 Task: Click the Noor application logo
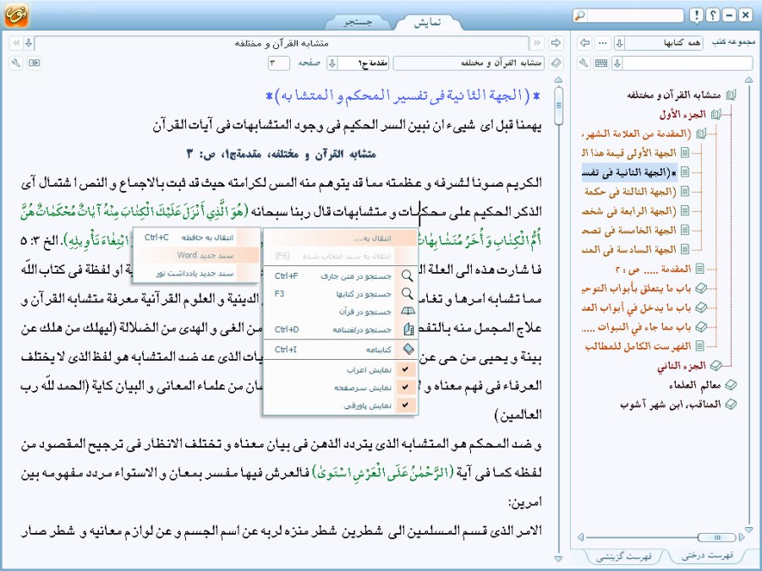[x=16, y=14]
